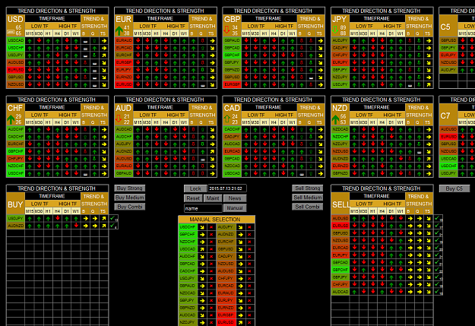Click the Sell Strong button
The image size is (475, 326).
[x=308, y=188]
